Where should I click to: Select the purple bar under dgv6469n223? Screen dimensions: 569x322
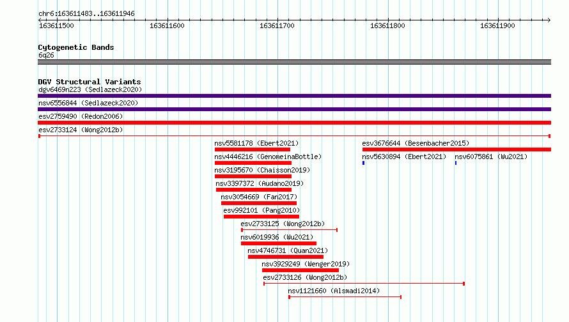(294, 96)
